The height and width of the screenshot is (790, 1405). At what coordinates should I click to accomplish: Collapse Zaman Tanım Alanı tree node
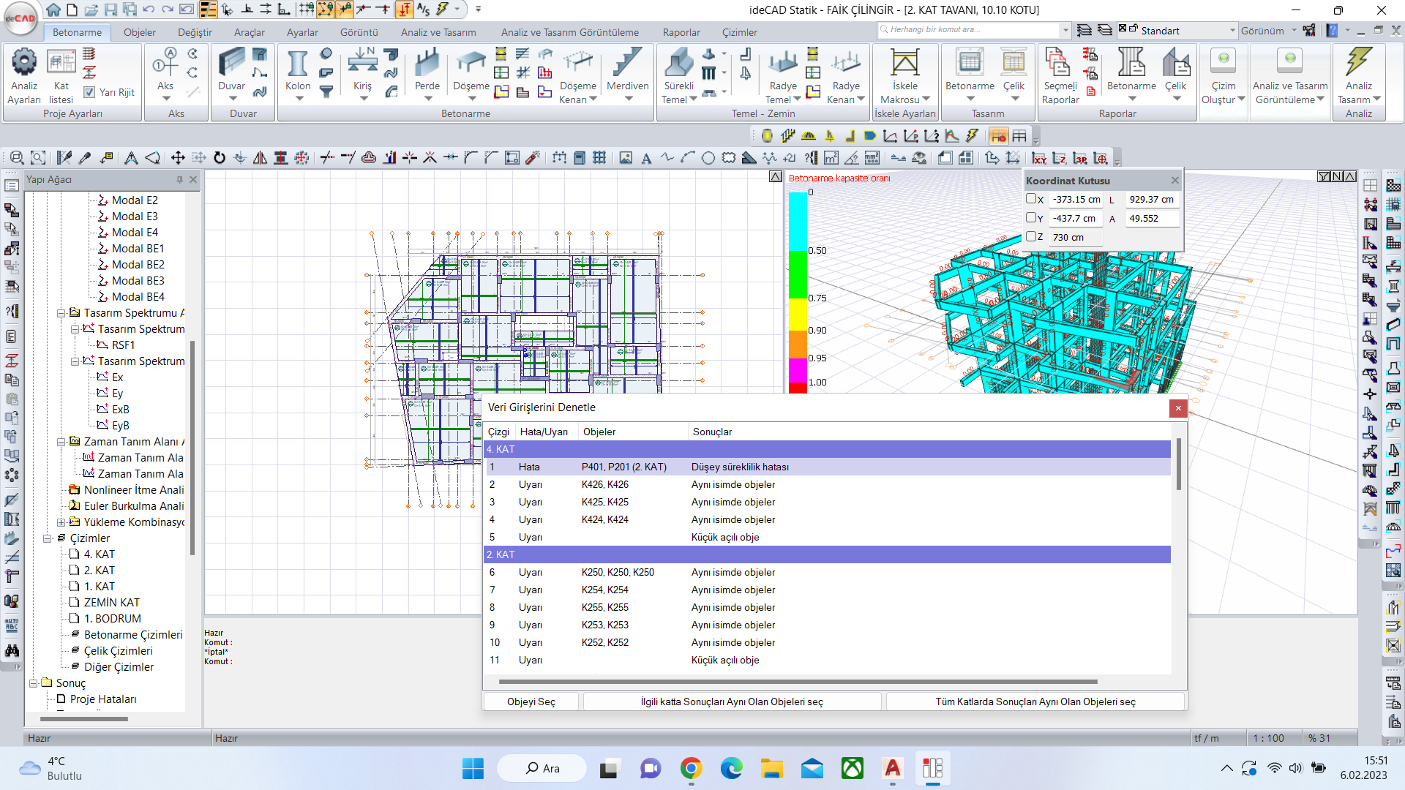(x=61, y=442)
